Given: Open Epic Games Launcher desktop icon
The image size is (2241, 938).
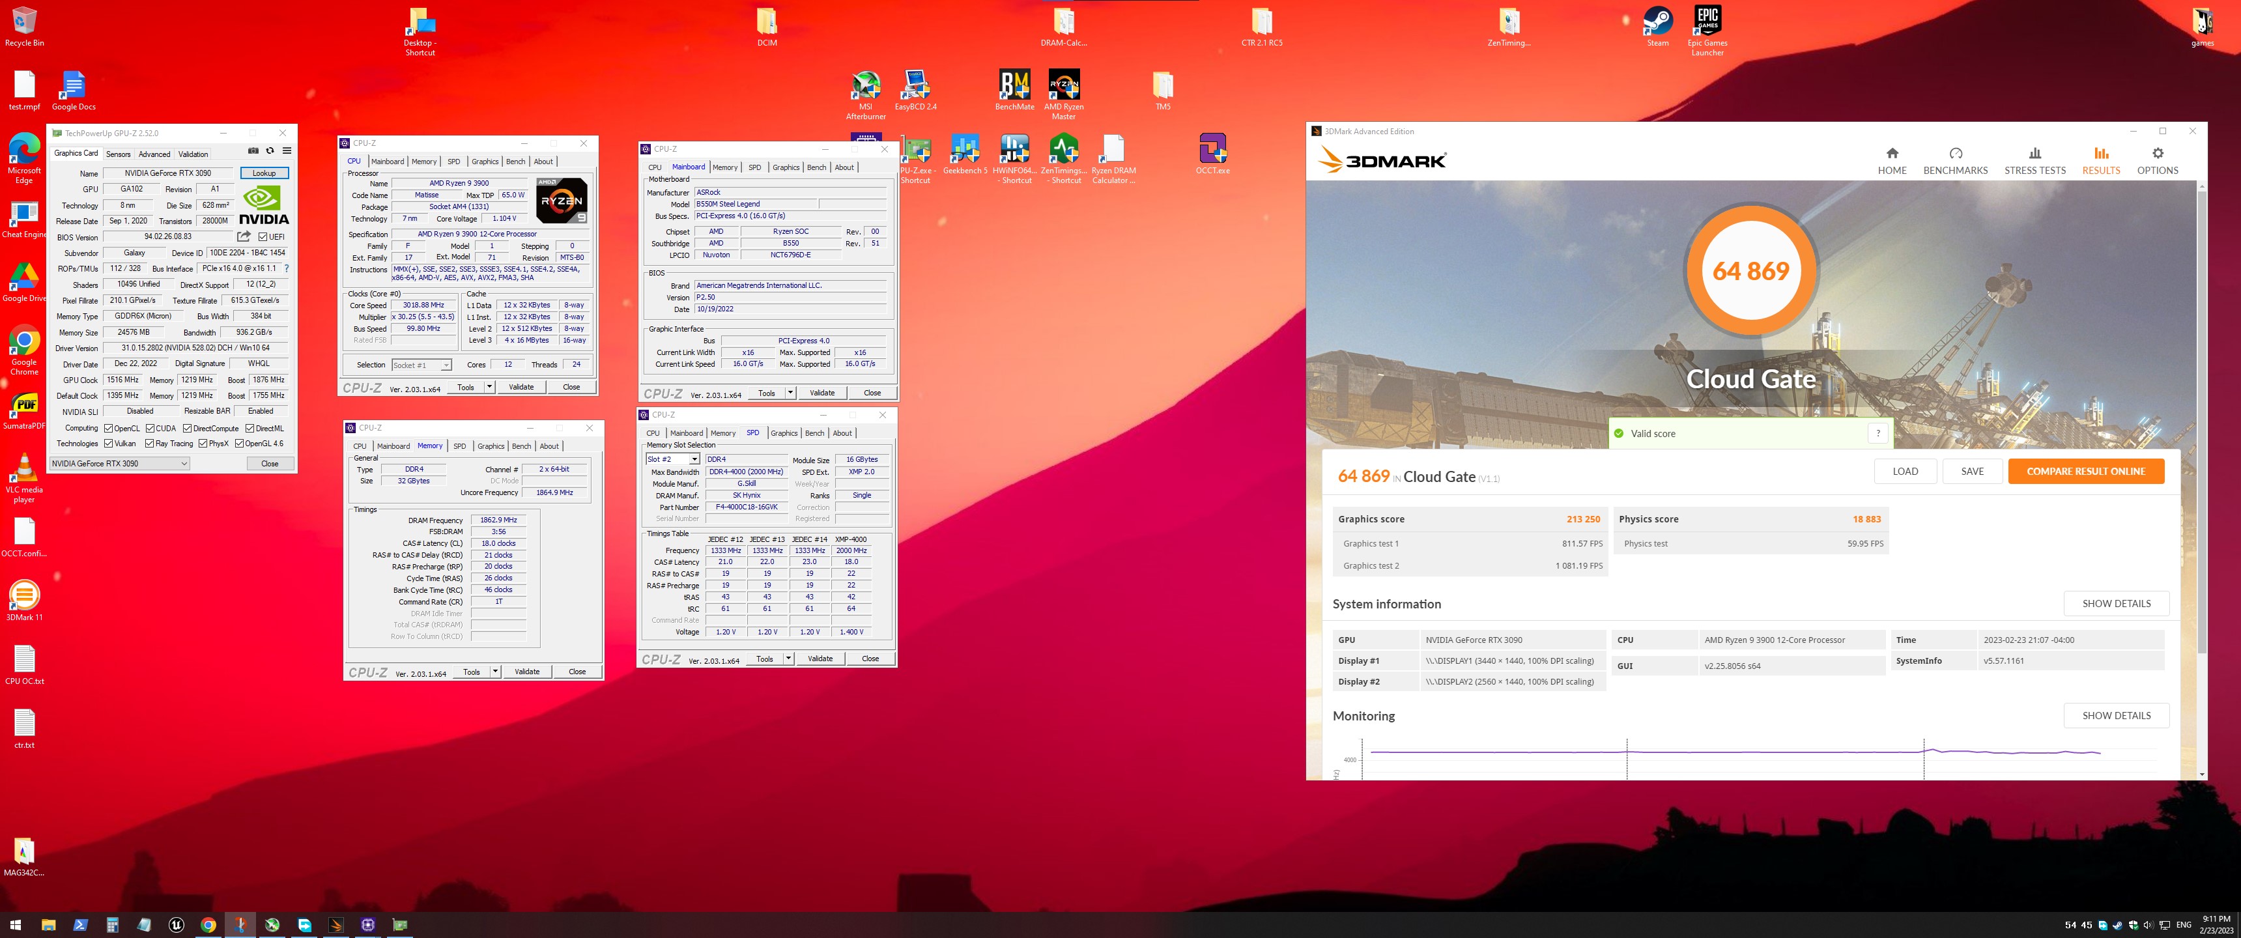Looking at the screenshot, I should 1707,31.
